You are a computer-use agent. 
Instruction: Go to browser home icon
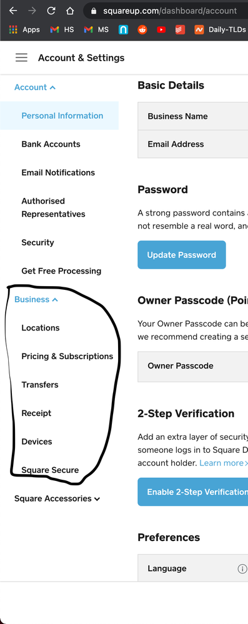tap(70, 11)
